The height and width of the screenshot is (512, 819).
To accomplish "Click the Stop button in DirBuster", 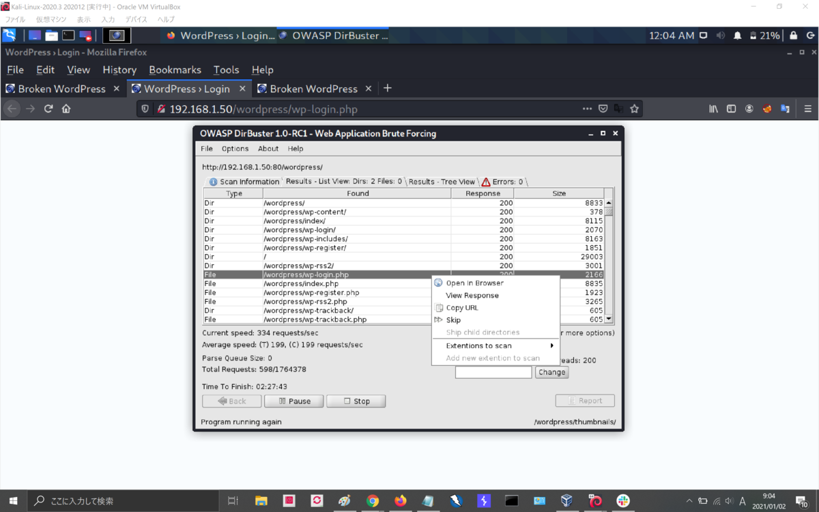I will pos(356,401).
